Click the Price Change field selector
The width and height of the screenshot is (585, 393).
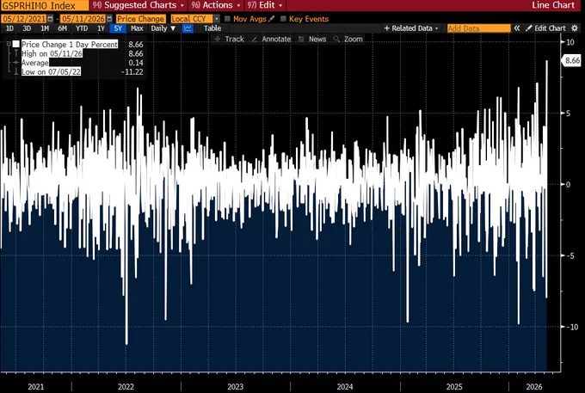tap(140, 19)
